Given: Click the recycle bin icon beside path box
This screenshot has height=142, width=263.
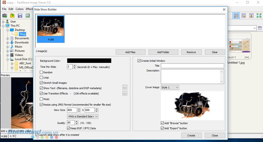Looking at the screenshot, I should 260,28.
